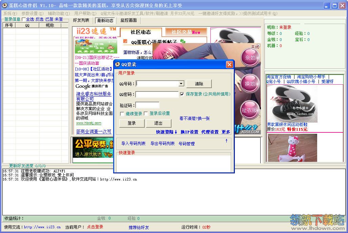Screen dimensions: 348x233
Task: Click 推荐给好友 link
Action: 139,227
